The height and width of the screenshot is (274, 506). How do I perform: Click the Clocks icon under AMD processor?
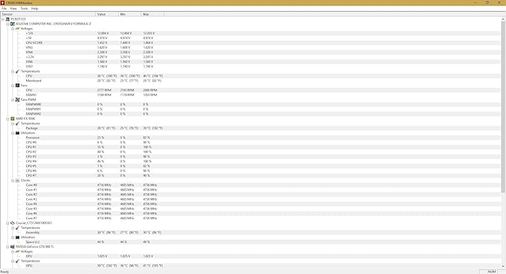click(17, 180)
